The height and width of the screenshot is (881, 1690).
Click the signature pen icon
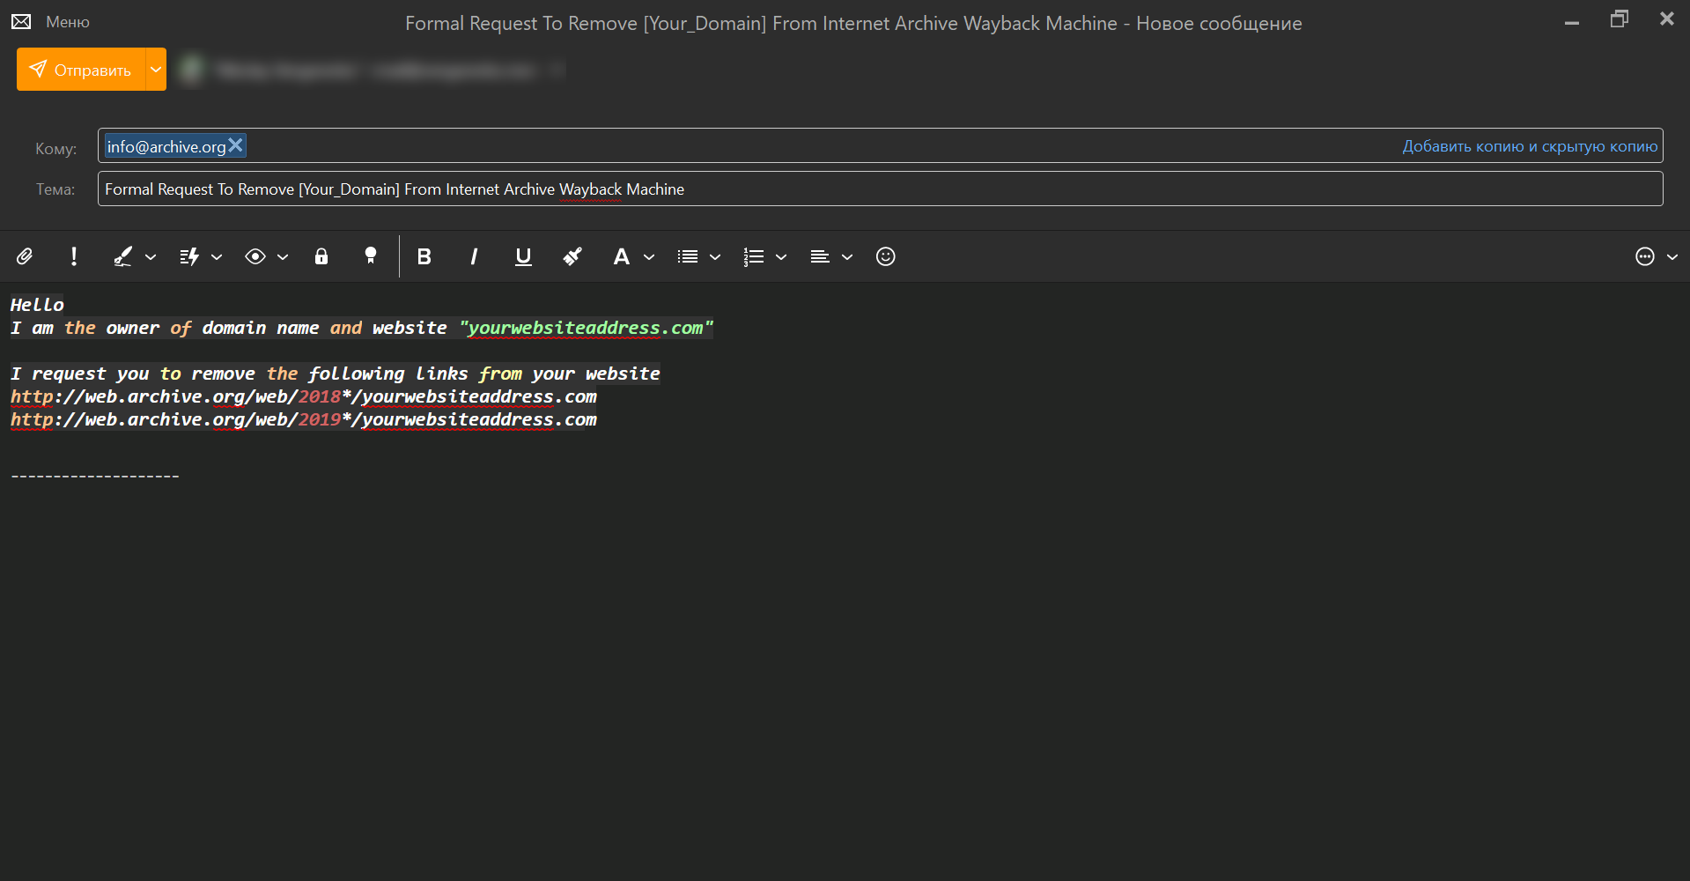122,256
